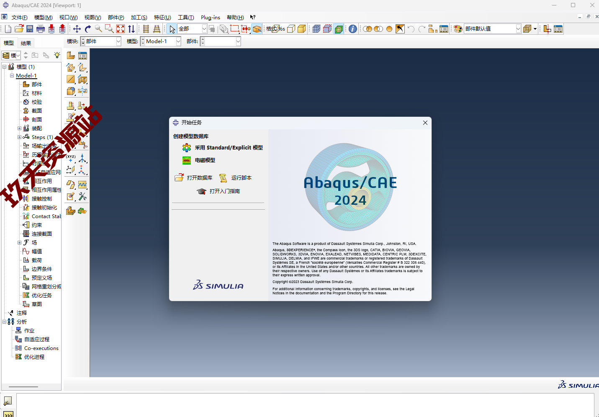599x417 pixels.
Task: Open the Plug-ins menu
Action: [210, 18]
